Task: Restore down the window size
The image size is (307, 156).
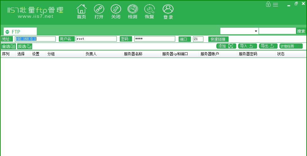Action: pos(296,4)
